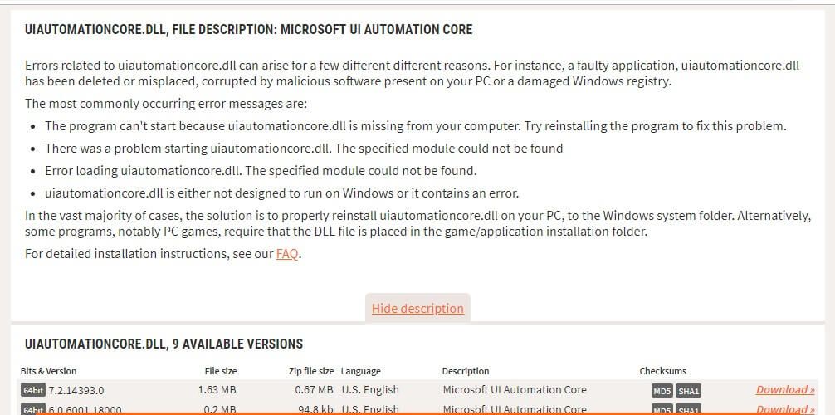Show MD5 checksum for version 7.2.14393.0
This screenshot has width=835, height=415.
(x=662, y=391)
